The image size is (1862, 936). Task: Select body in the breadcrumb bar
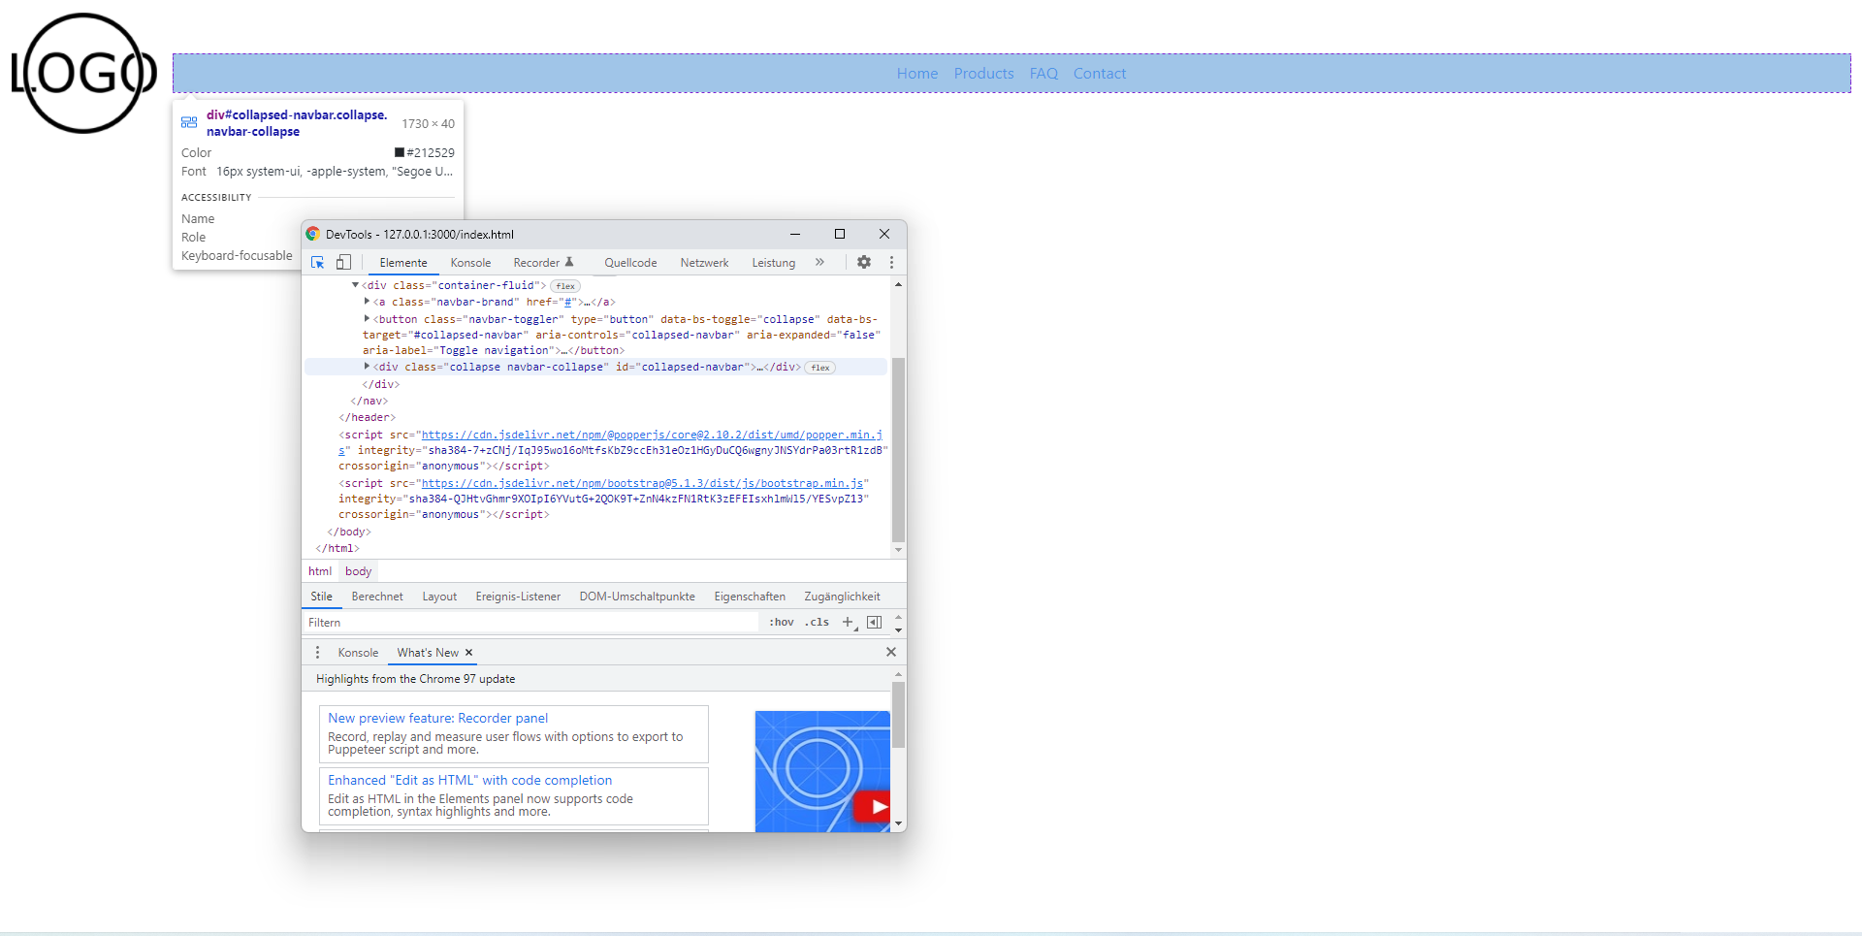(x=358, y=571)
